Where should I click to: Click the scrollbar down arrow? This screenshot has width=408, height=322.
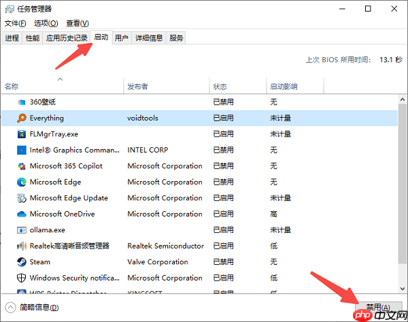(x=403, y=289)
